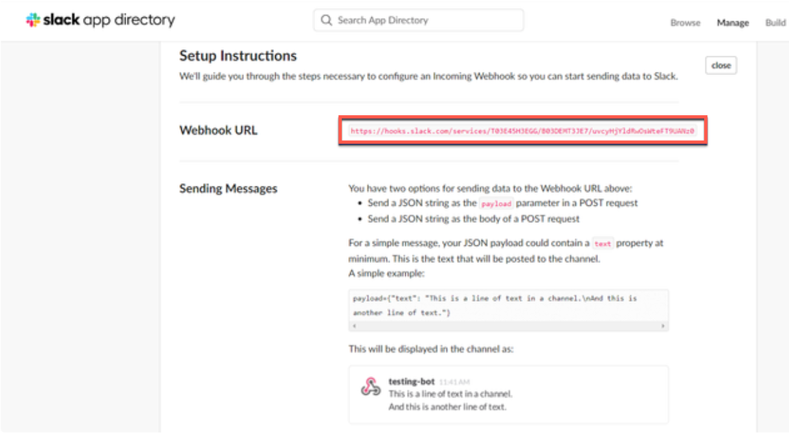Click the text property inline code label

click(x=603, y=243)
